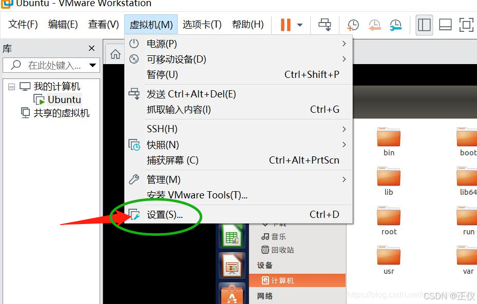Screen dimensions: 477x304
Task: Expand the 电源(P) submenu
Action: [x=239, y=44]
